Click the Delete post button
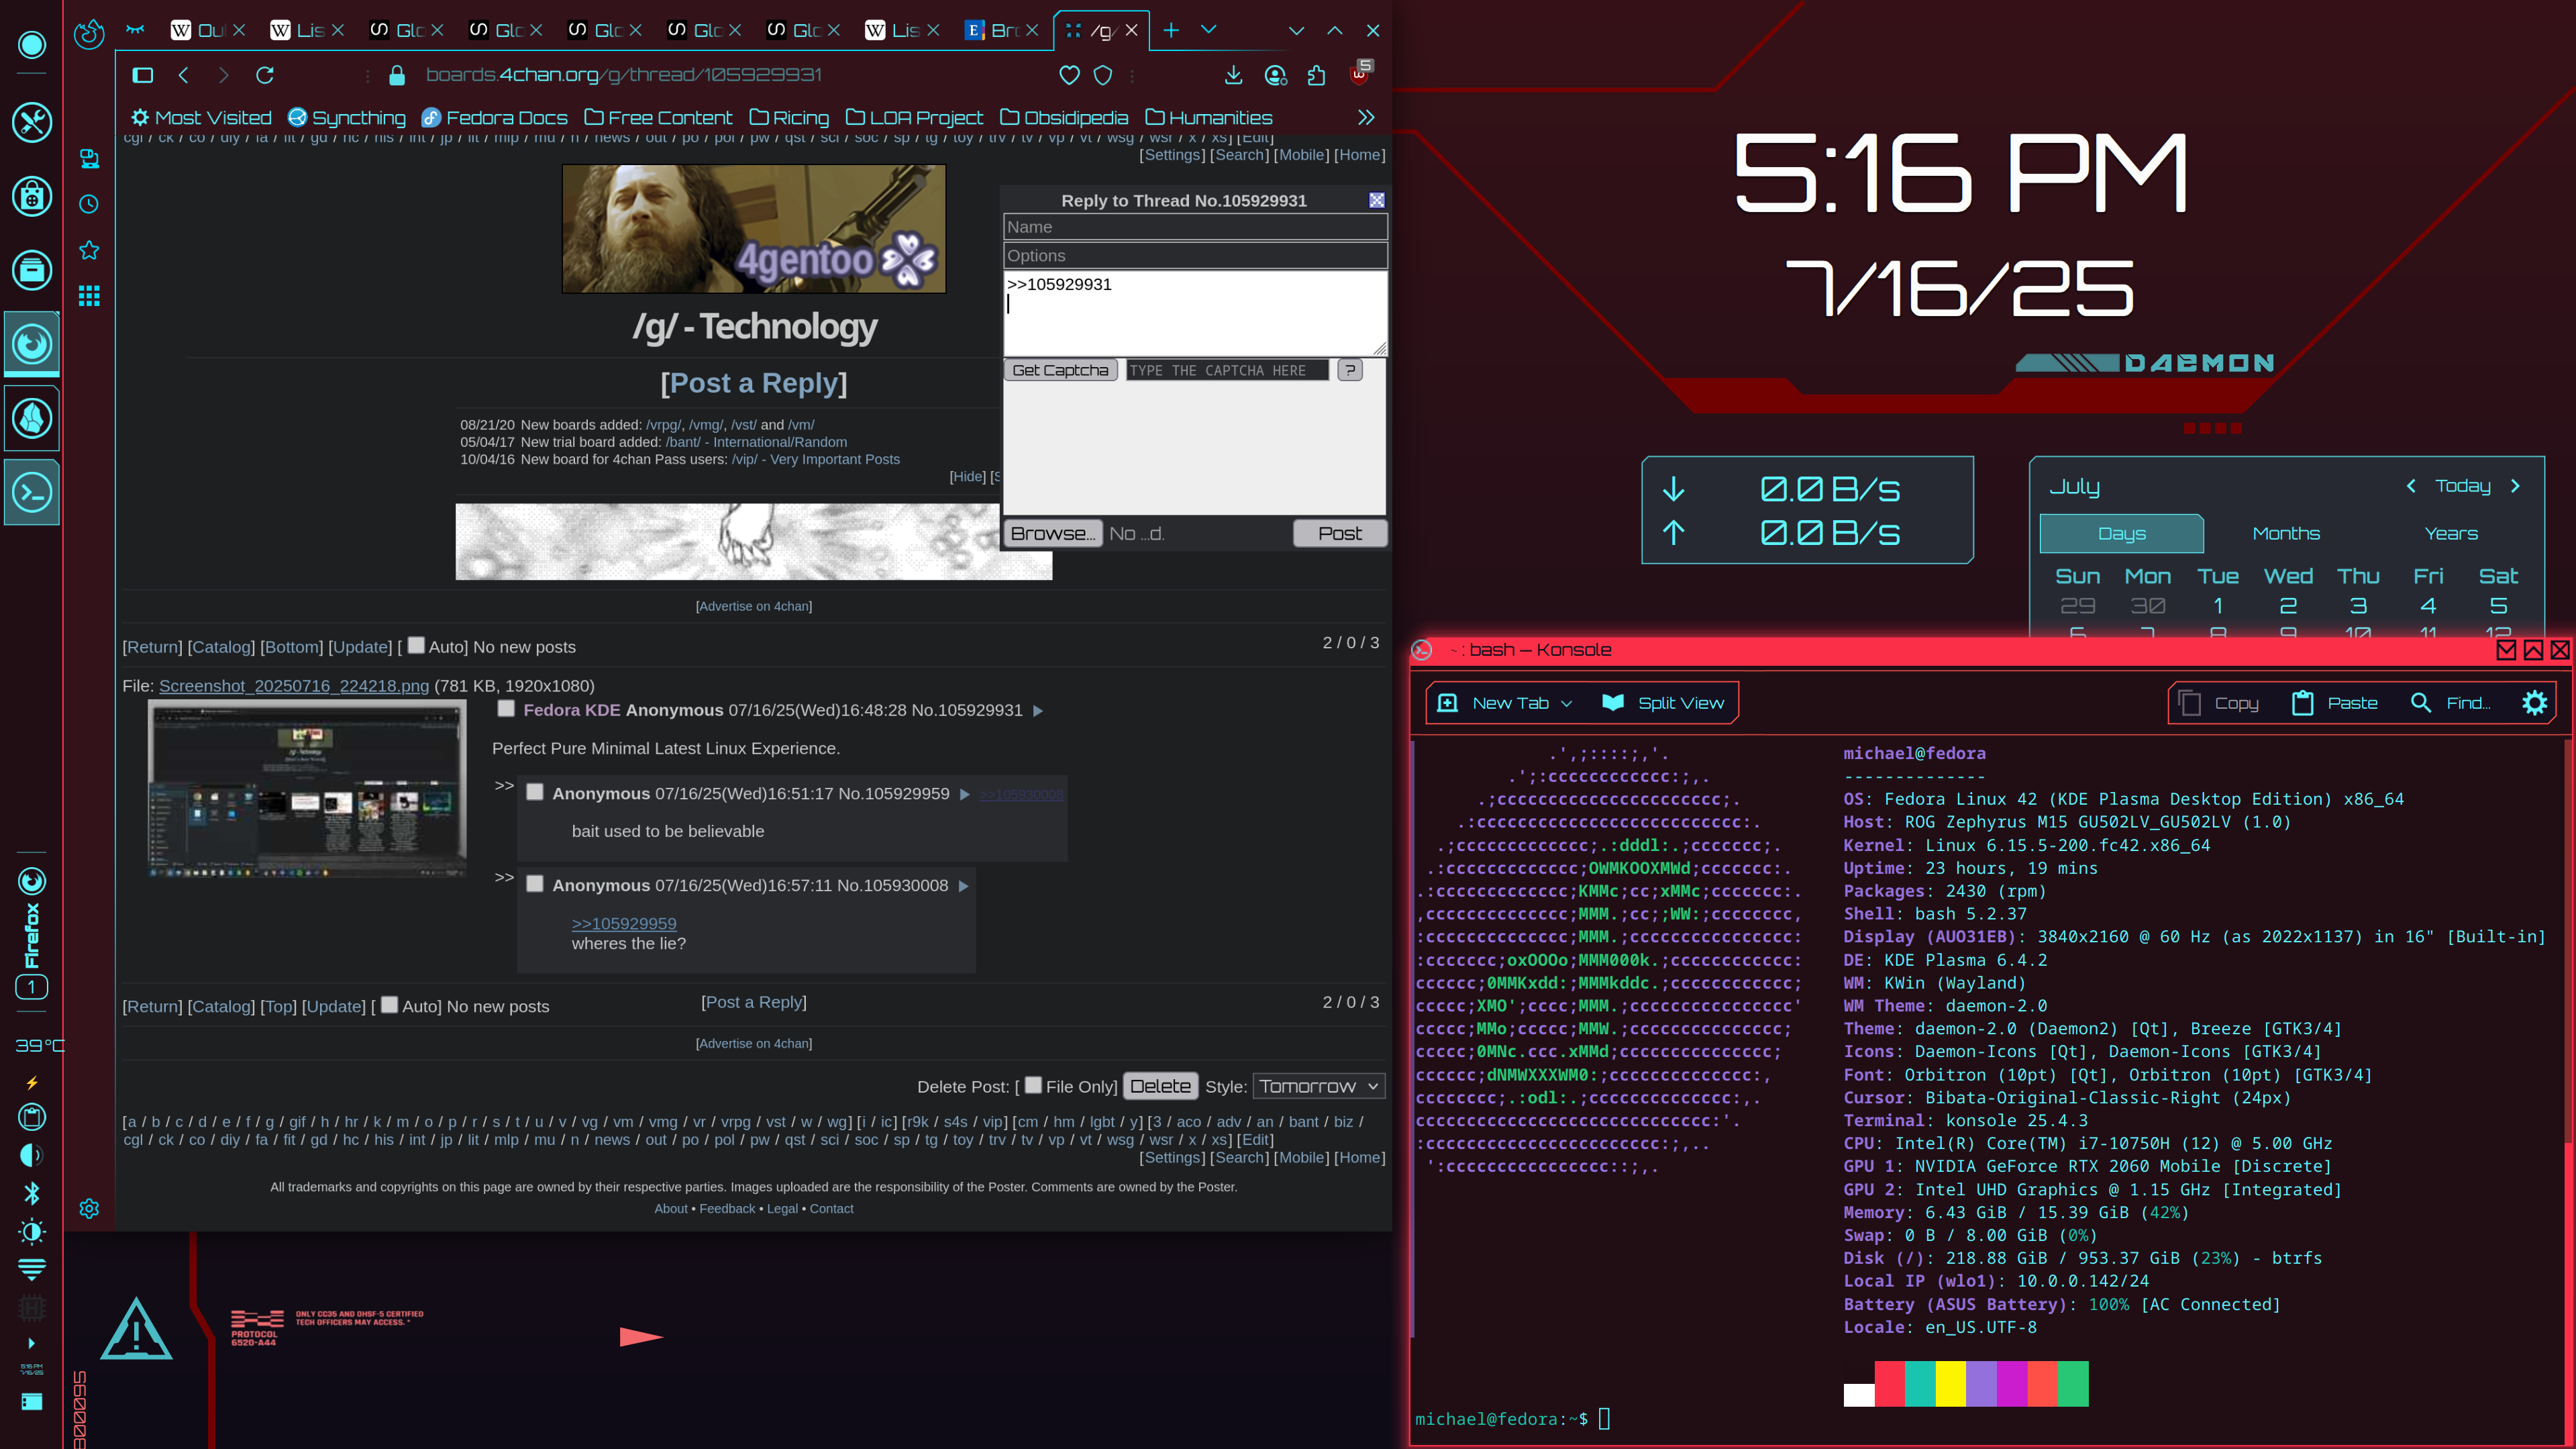2576x1449 pixels. click(x=1160, y=1086)
